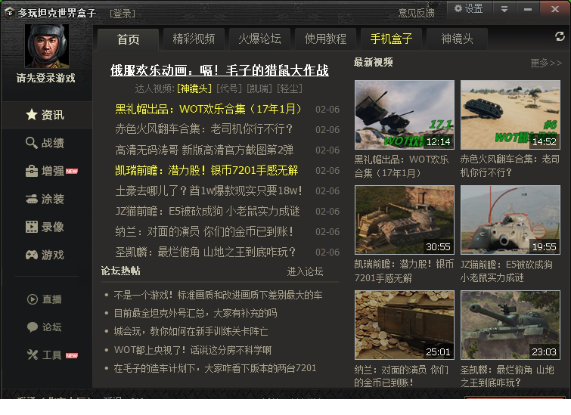The height and width of the screenshot is (415, 571).
Task: Click the 论坛热帖 section heading
Action: coord(120,271)
